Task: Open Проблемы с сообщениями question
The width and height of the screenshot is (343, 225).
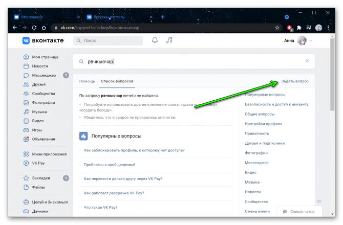Action: pyautogui.click(x=109, y=165)
